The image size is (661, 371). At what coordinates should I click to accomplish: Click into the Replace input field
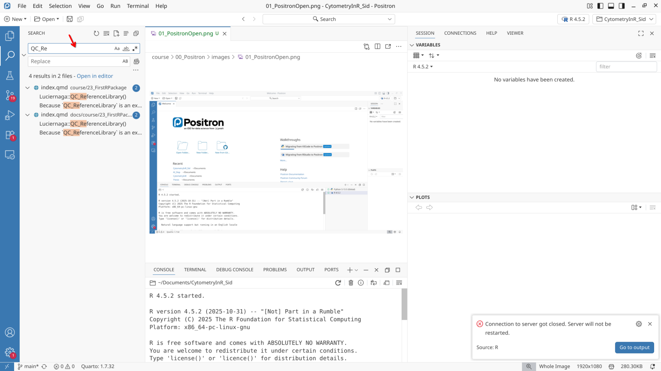74,61
